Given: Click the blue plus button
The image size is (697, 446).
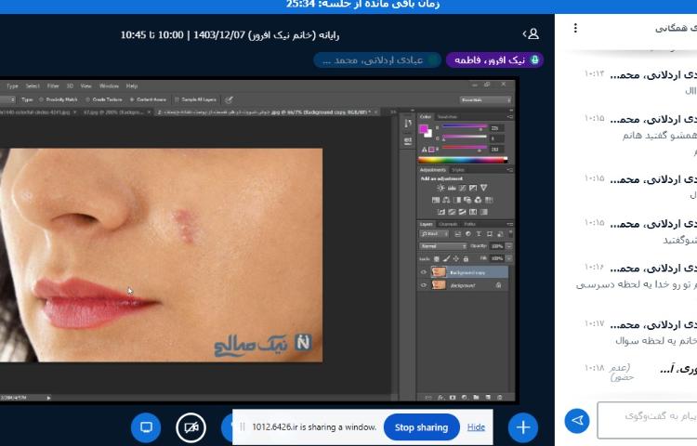Looking at the screenshot, I should coord(522,427).
